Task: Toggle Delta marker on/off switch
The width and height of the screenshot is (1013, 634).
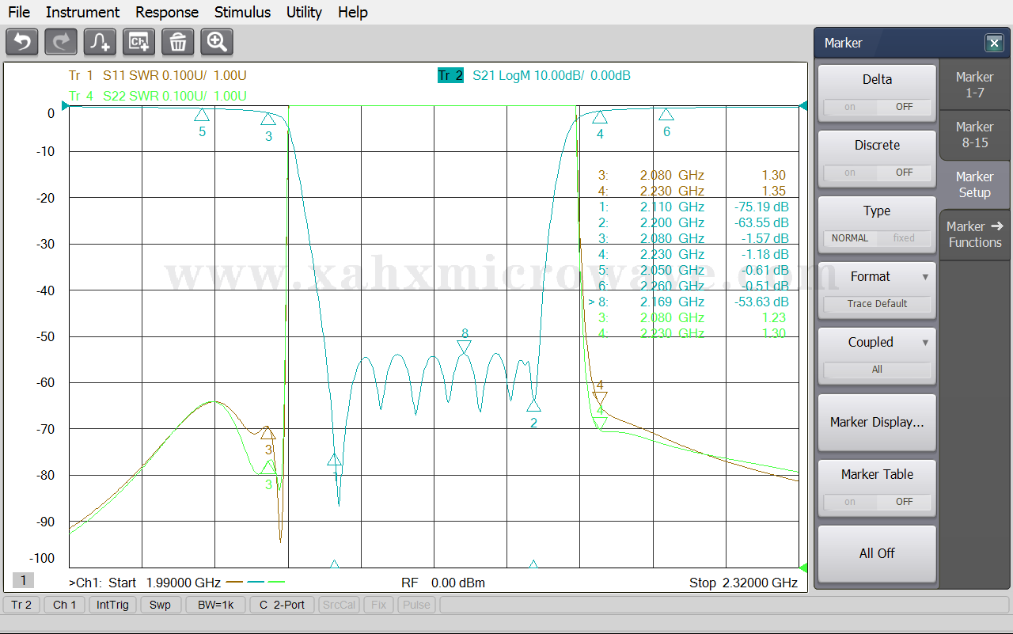Action: [877, 107]
